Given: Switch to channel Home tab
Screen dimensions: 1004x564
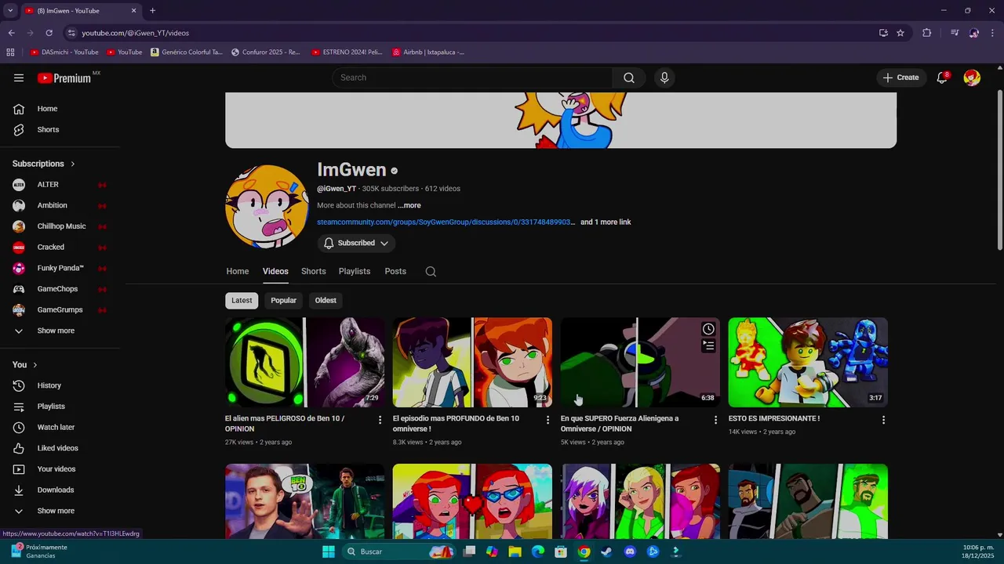Looking at the screenshot, I should tap(238, 271).
